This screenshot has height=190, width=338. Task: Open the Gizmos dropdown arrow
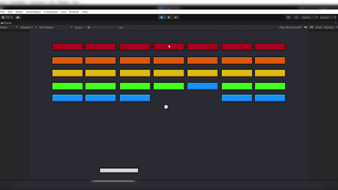[337, 27]
